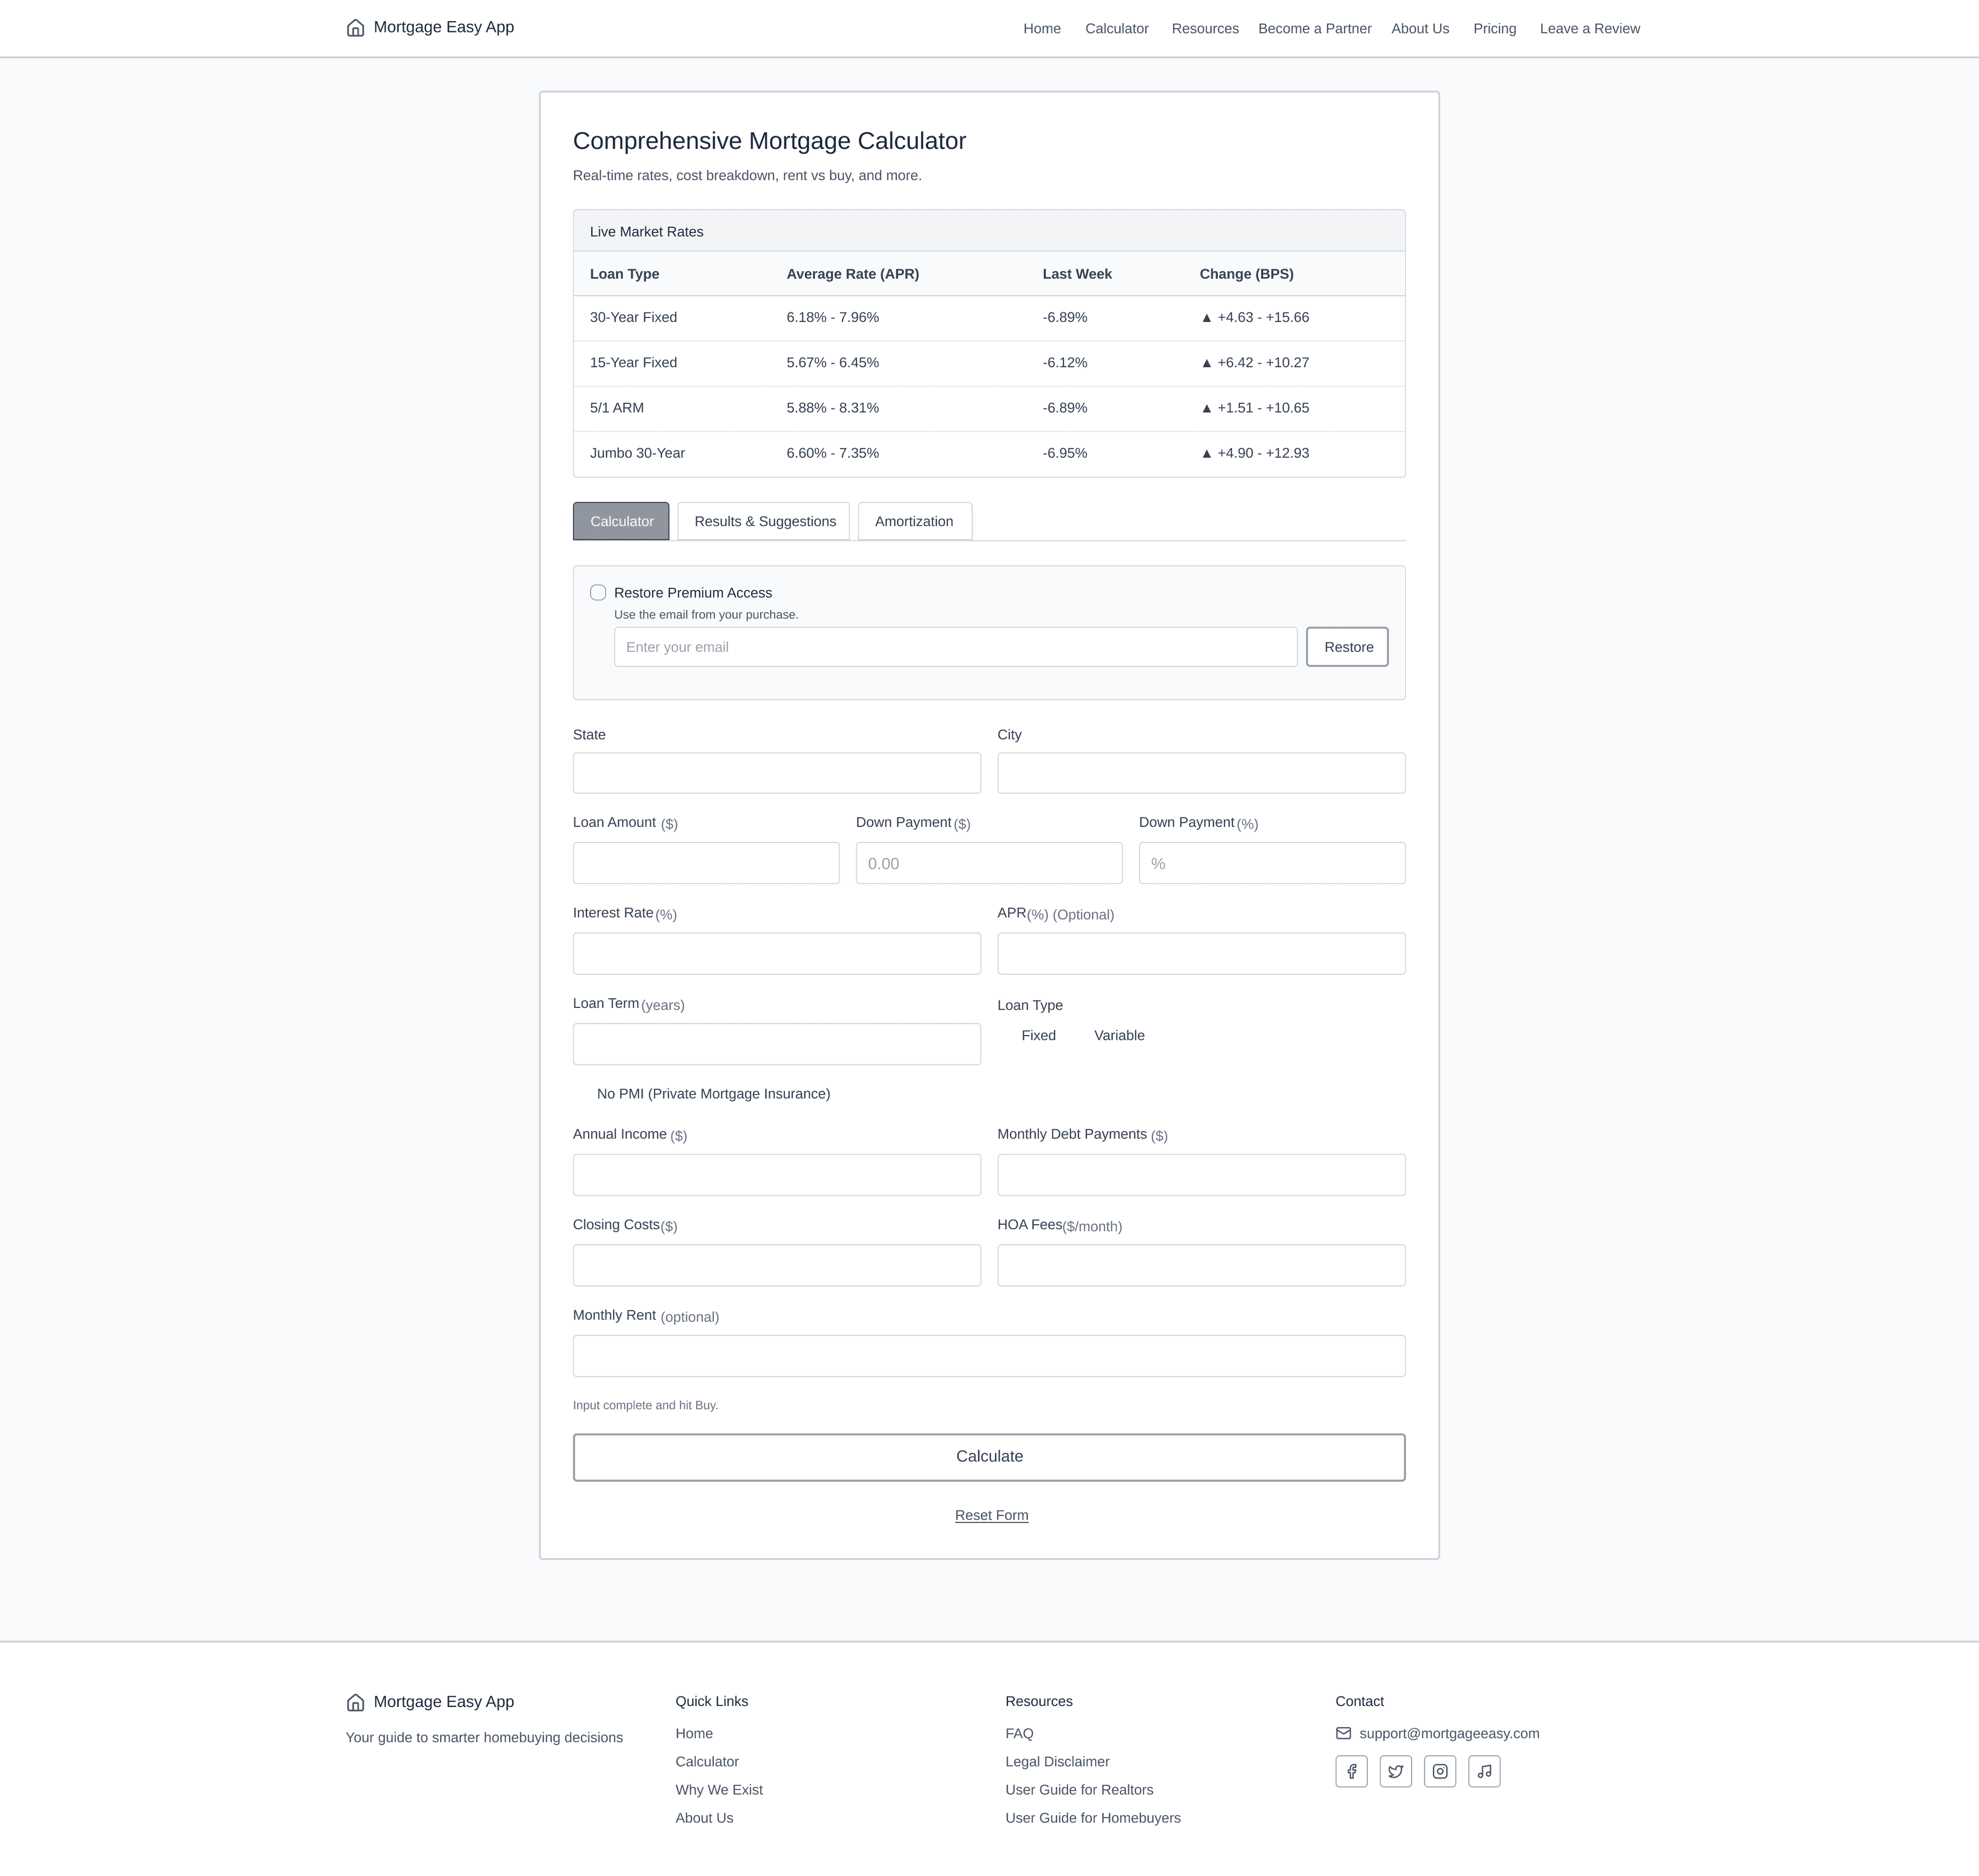Open the Amortization tab

(914, 521)
